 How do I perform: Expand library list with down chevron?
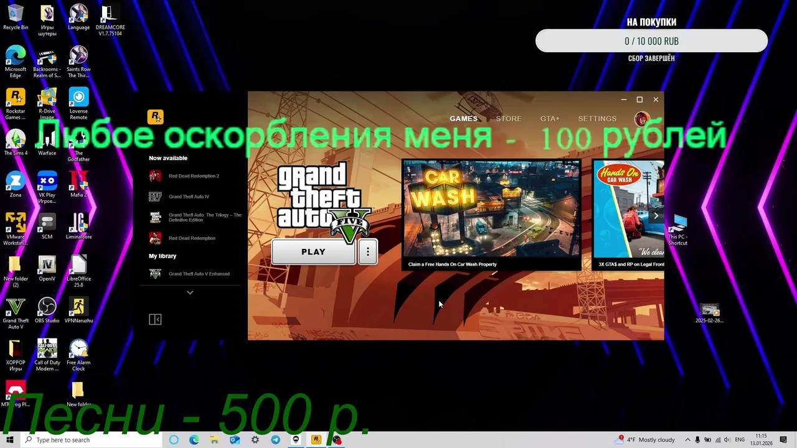point(190,292)
